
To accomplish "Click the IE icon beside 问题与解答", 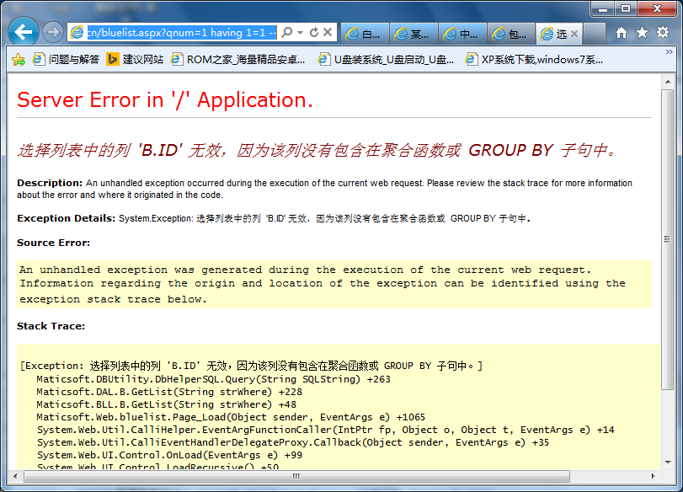I will (39, 59).
